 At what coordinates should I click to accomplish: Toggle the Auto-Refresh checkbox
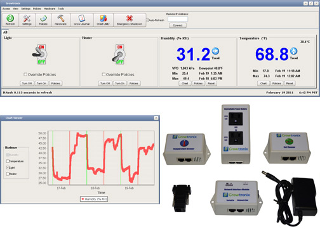(147, 20)
